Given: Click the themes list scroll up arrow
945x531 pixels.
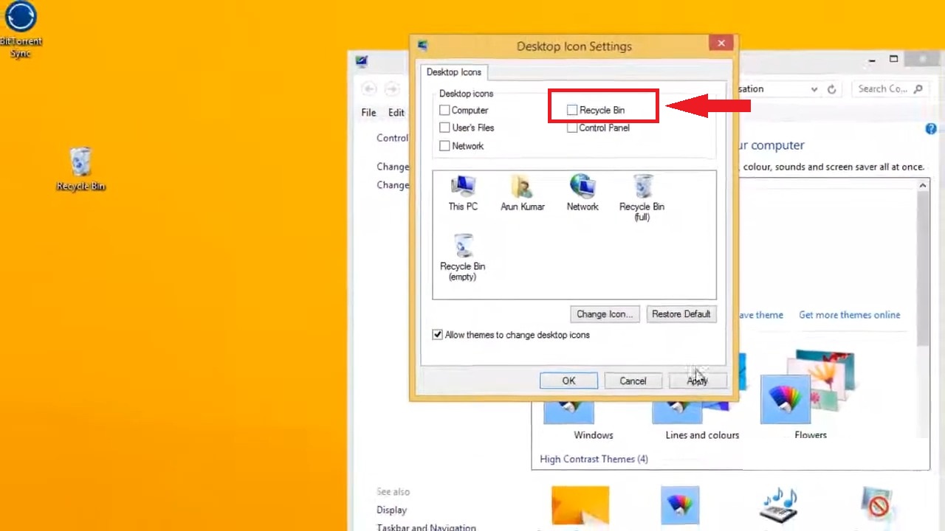Looking at the screenshot, I should [x=923, y=186].
